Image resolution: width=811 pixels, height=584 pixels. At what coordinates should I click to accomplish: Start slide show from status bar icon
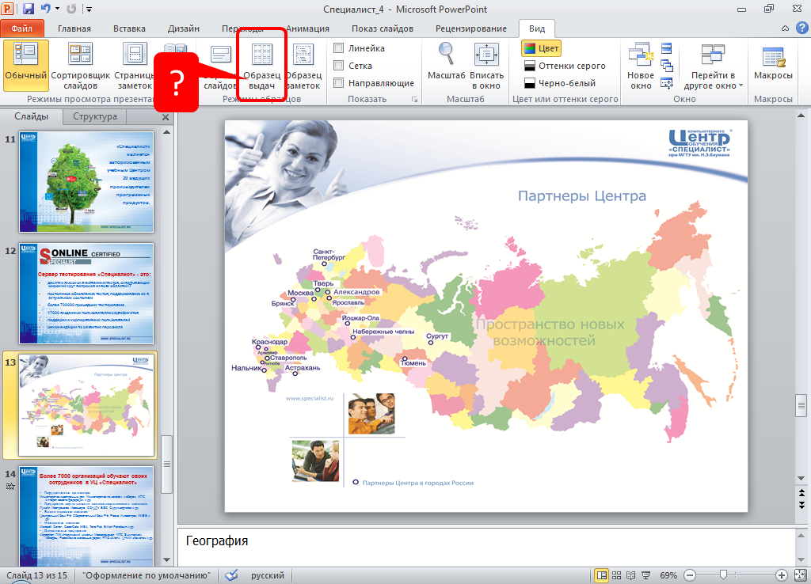[646, 575]
